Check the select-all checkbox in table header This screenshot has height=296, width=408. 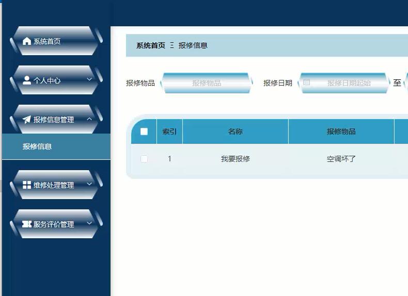[x=144, y=131]
